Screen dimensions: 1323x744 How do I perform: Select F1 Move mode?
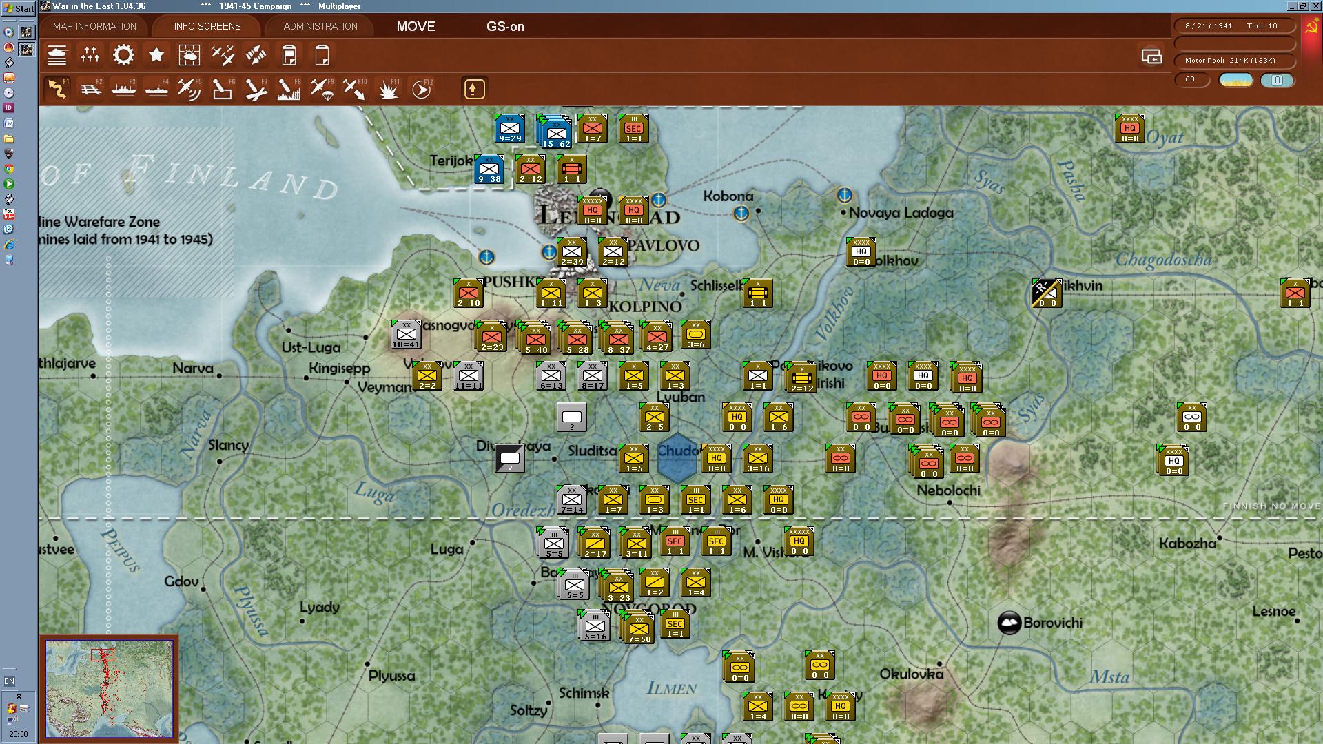[x=57, y=89]
